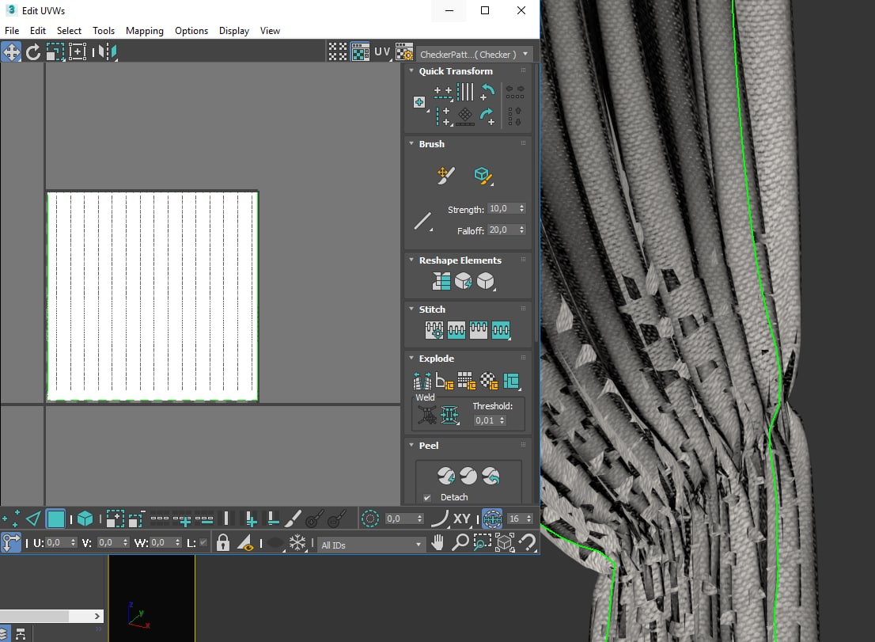Click the Reshape Elements rollout title
Screen dimensions: 875x642
click(460, 260)
